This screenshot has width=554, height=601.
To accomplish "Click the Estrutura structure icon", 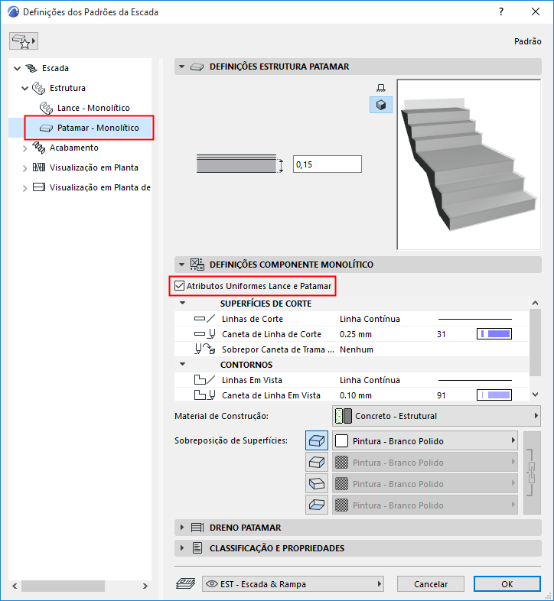I will 38,88.
